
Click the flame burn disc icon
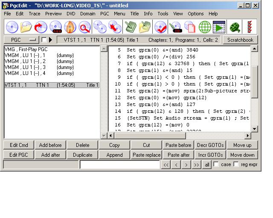pyautogui.click(x=70, y=27)
